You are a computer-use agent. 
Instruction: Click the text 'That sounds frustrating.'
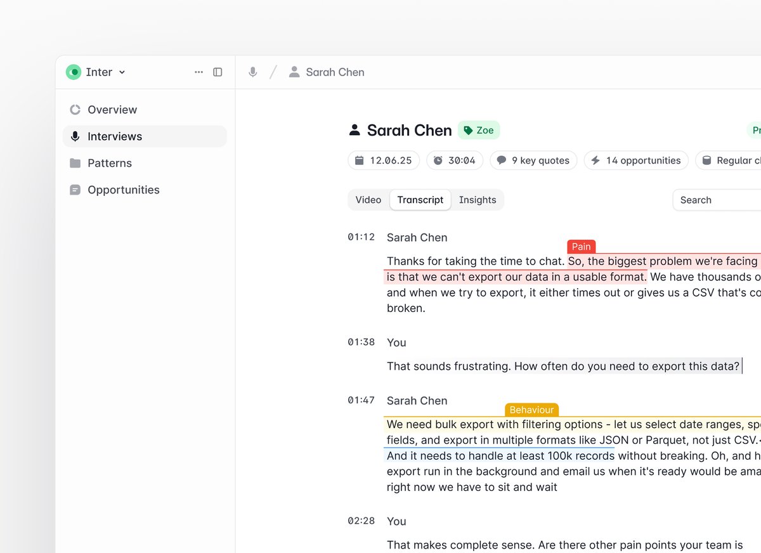[x=449, y=367]
